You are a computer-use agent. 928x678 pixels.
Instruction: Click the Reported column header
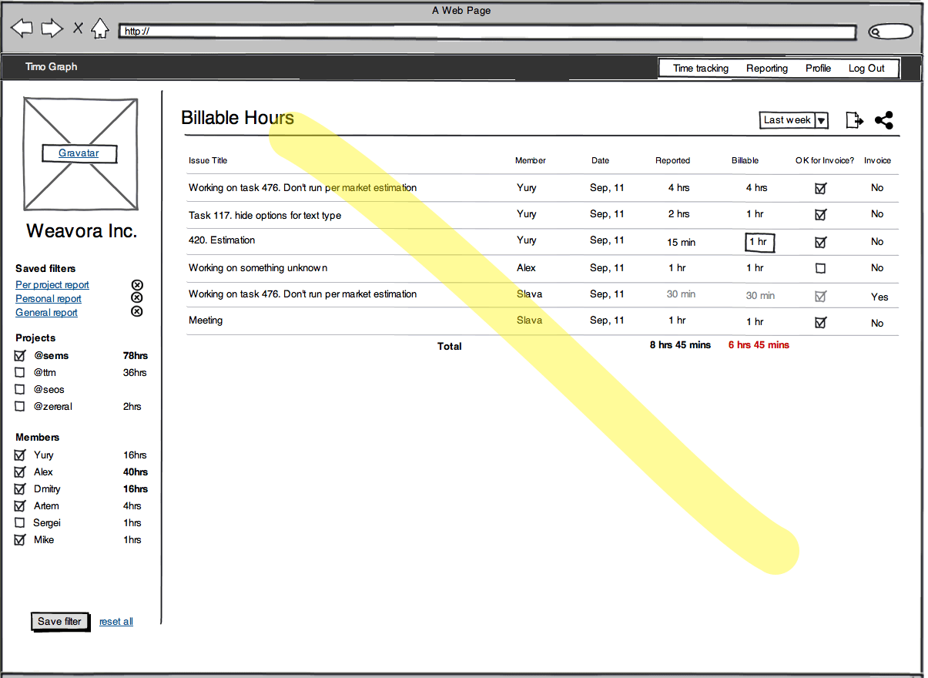[673, 161]
